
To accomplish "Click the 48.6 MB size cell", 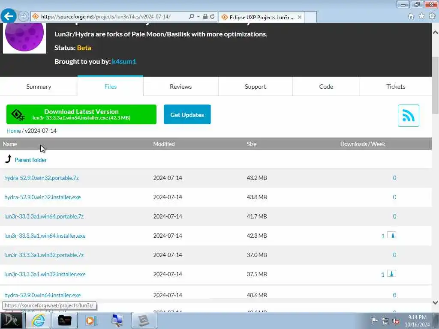I will point(257,295).
